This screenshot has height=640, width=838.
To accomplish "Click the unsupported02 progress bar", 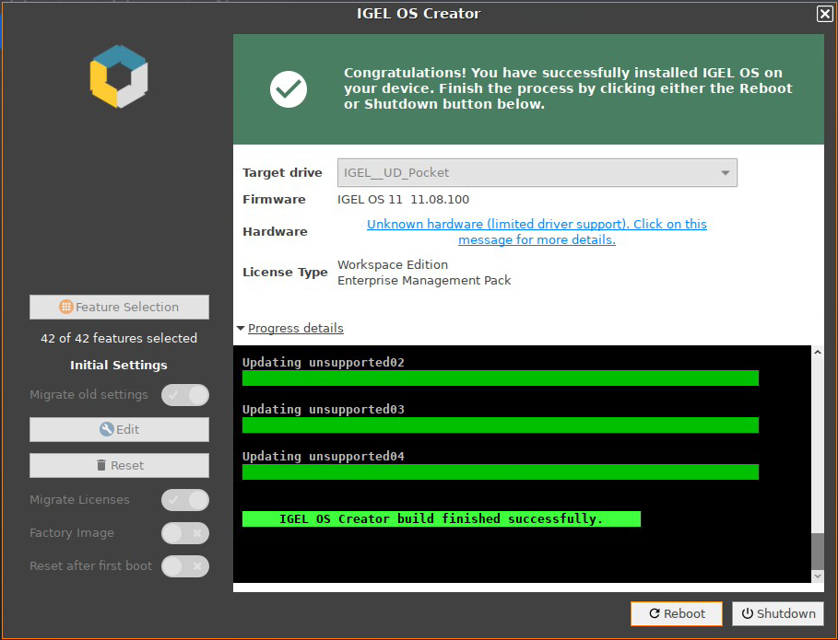I will click(500, 378).
